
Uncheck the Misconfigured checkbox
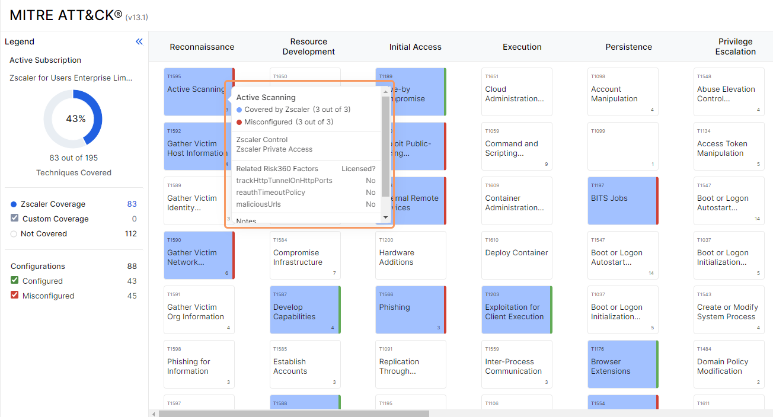[15, 296]
